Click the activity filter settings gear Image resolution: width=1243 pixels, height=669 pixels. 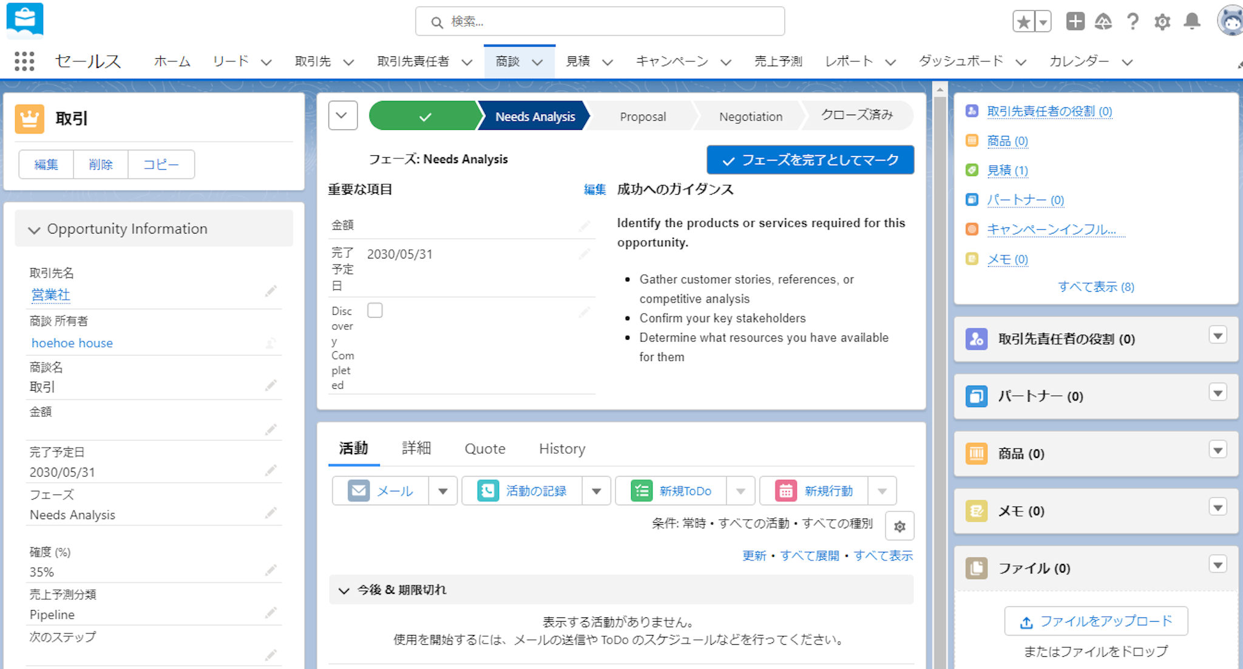[899, 526]
